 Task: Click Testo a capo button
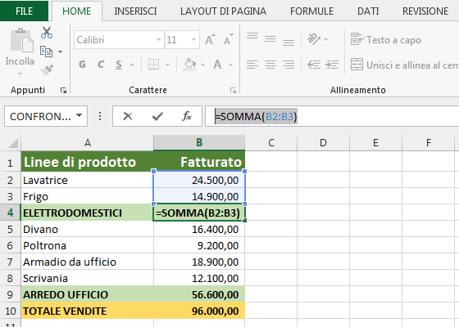(386, 40)
